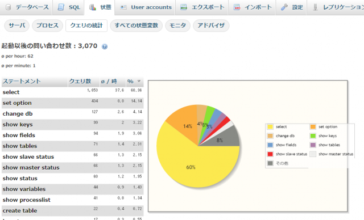Open すべての状態変数 page
This screenshot has height=220, width=364.
136,26
